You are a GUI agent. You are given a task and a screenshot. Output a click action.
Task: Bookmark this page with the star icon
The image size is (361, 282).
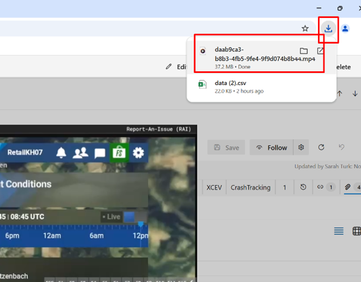pos(305,29)
